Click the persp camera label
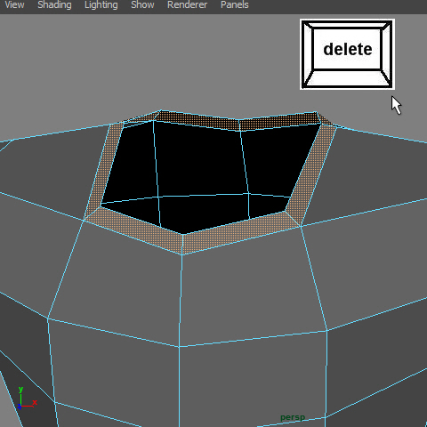427x427 pixels. [x=293, y=417]
